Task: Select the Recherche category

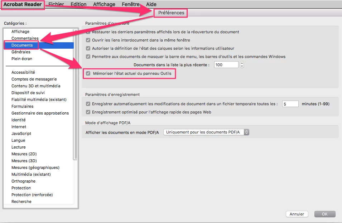Action: click(21, 202)
